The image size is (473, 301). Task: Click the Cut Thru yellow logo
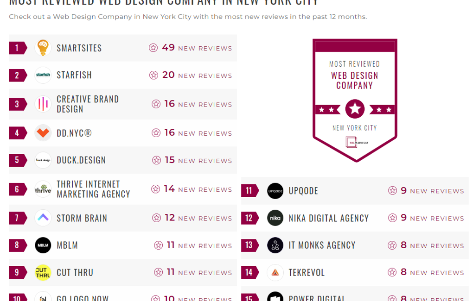[43, 272]
